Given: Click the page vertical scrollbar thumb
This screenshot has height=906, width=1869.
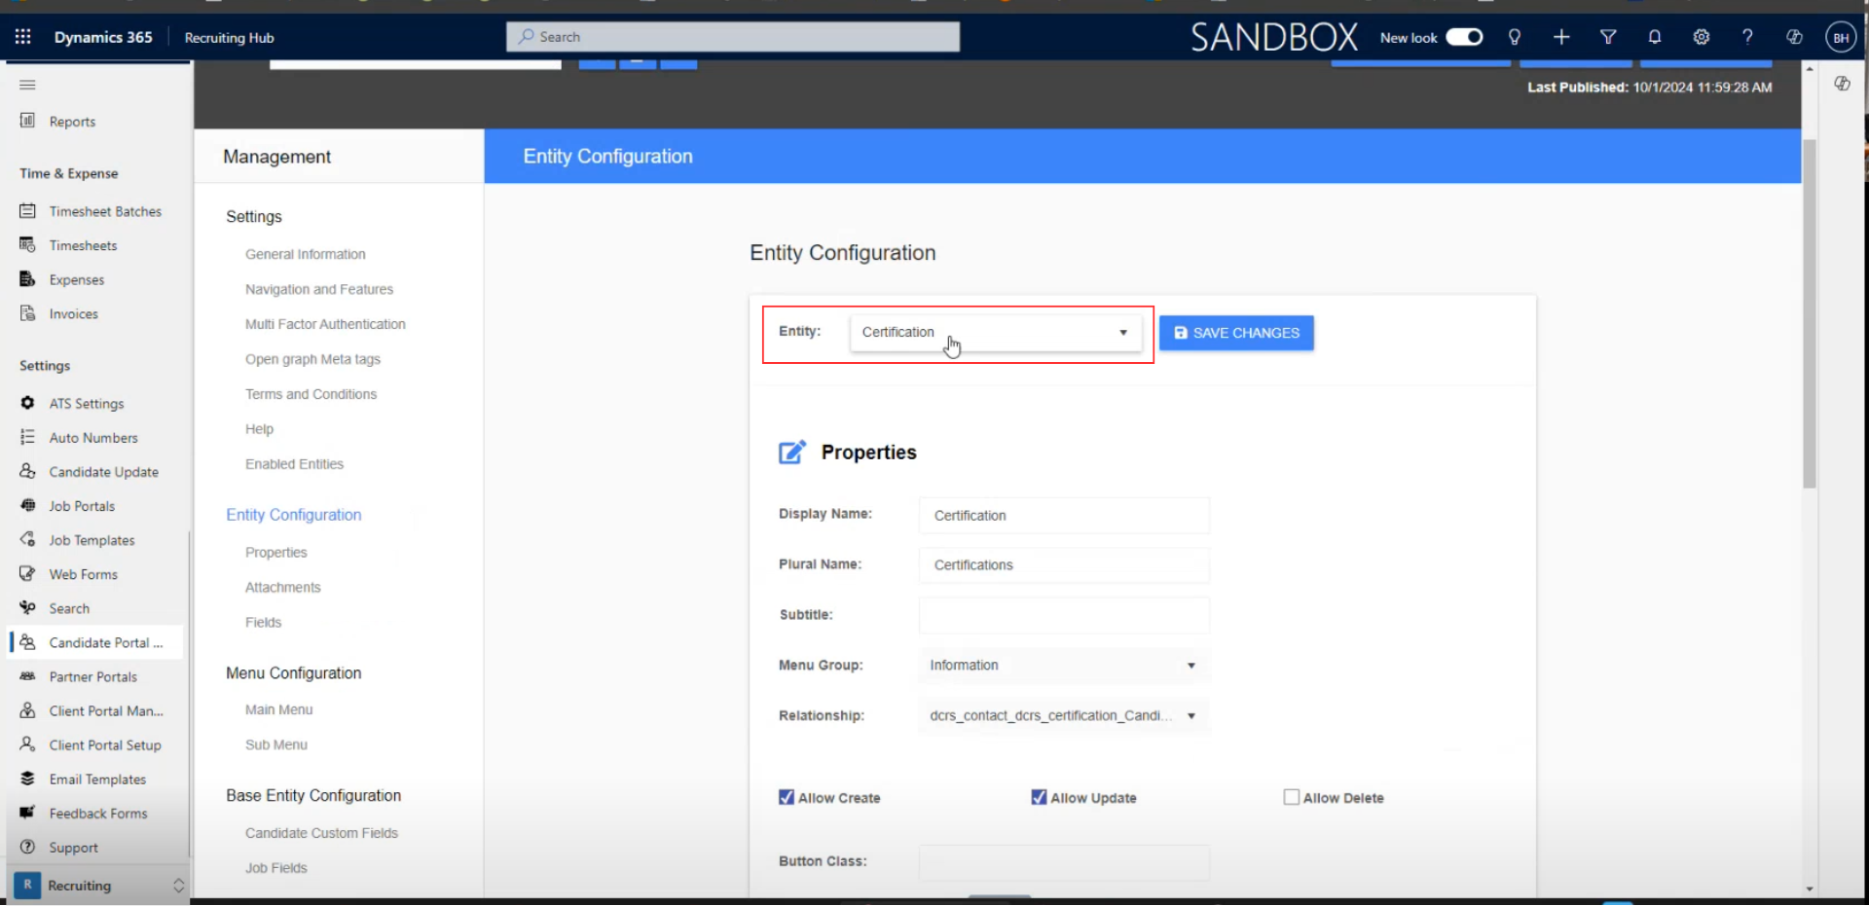Looking at the screenshot, I should [1810, 313].
